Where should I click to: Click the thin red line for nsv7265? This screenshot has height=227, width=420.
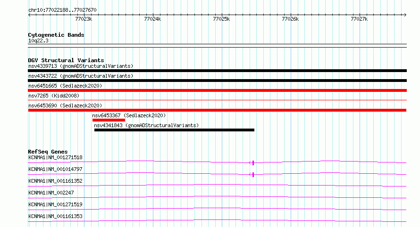[217, 100]
